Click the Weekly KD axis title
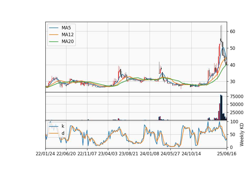The height and width of the screenshot is (181, 252). pos(242,135)
